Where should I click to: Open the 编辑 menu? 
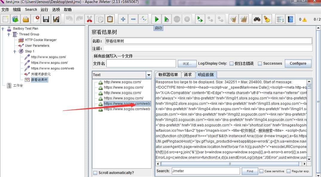click(x=17, y=10)
